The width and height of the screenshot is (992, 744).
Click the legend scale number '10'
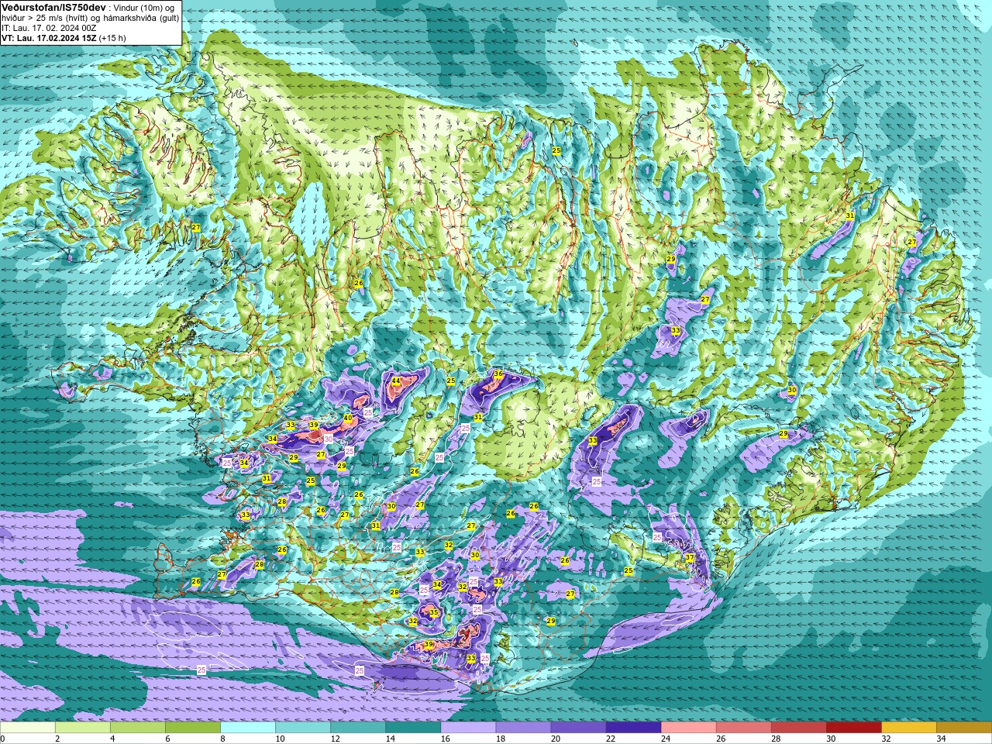(x=280, y=739)
